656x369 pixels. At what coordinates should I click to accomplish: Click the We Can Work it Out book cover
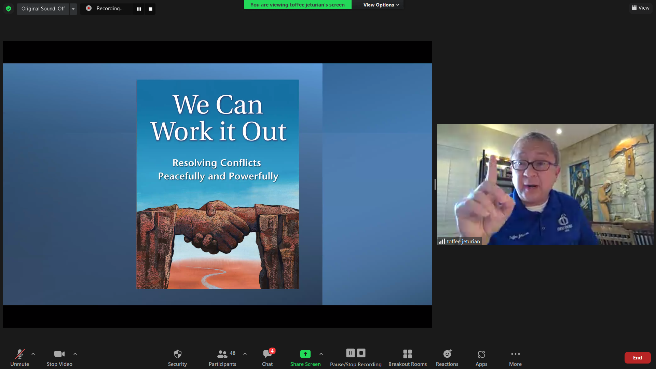(218, 184)
